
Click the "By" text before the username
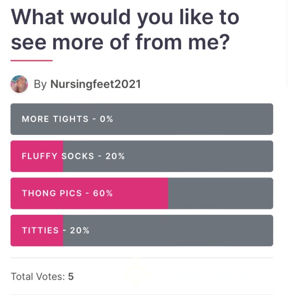tap(40, 85)
